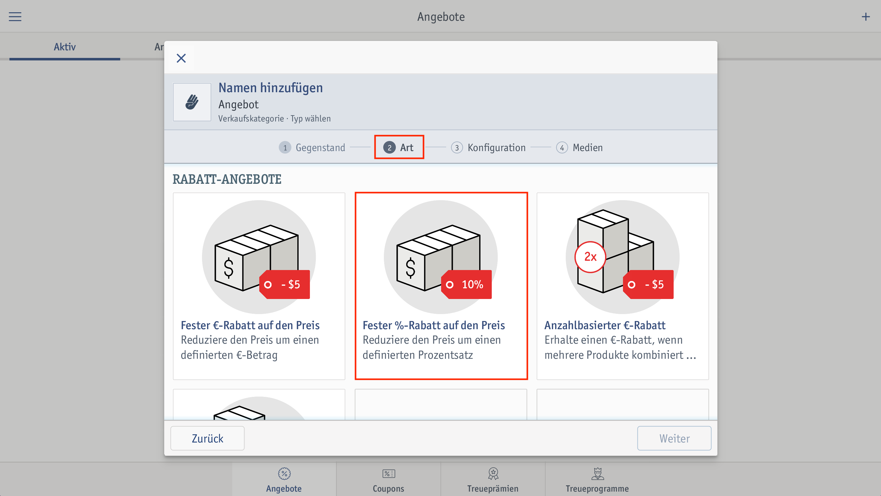881x496 pixels.
Task: Choose Fester €-Rabatt auf den Preis card
Action: pyautogui.click(x=259, y=286)
